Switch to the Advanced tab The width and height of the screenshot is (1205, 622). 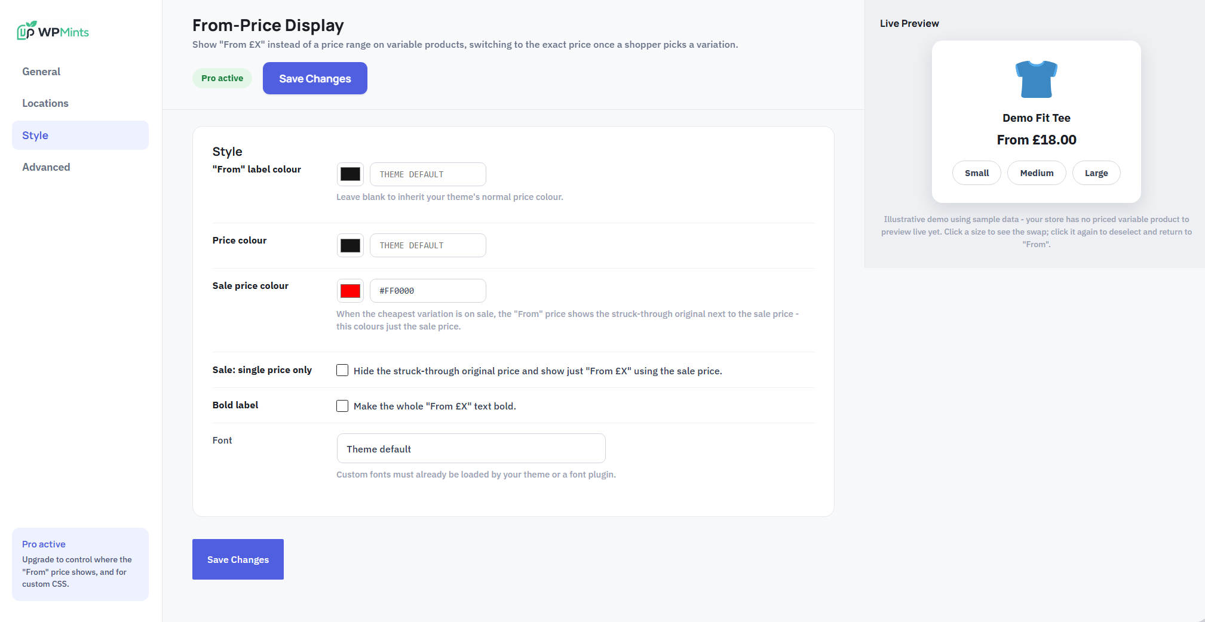80,167
